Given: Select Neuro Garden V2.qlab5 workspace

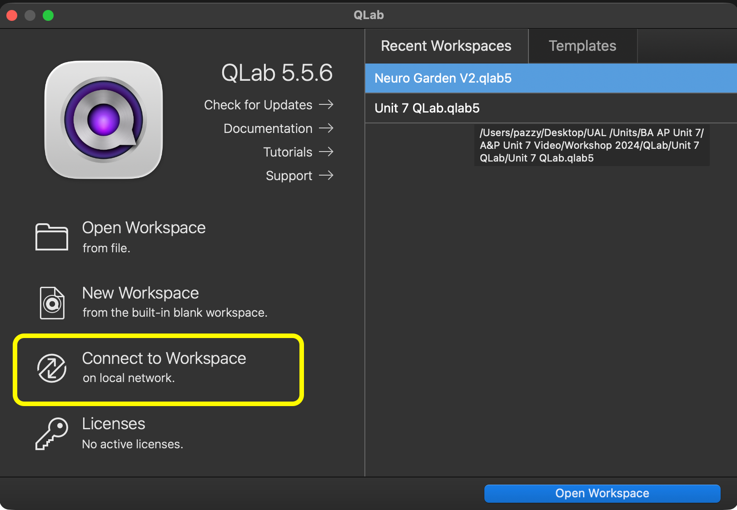Looking at the screenshot, I should tap(443, 78).
